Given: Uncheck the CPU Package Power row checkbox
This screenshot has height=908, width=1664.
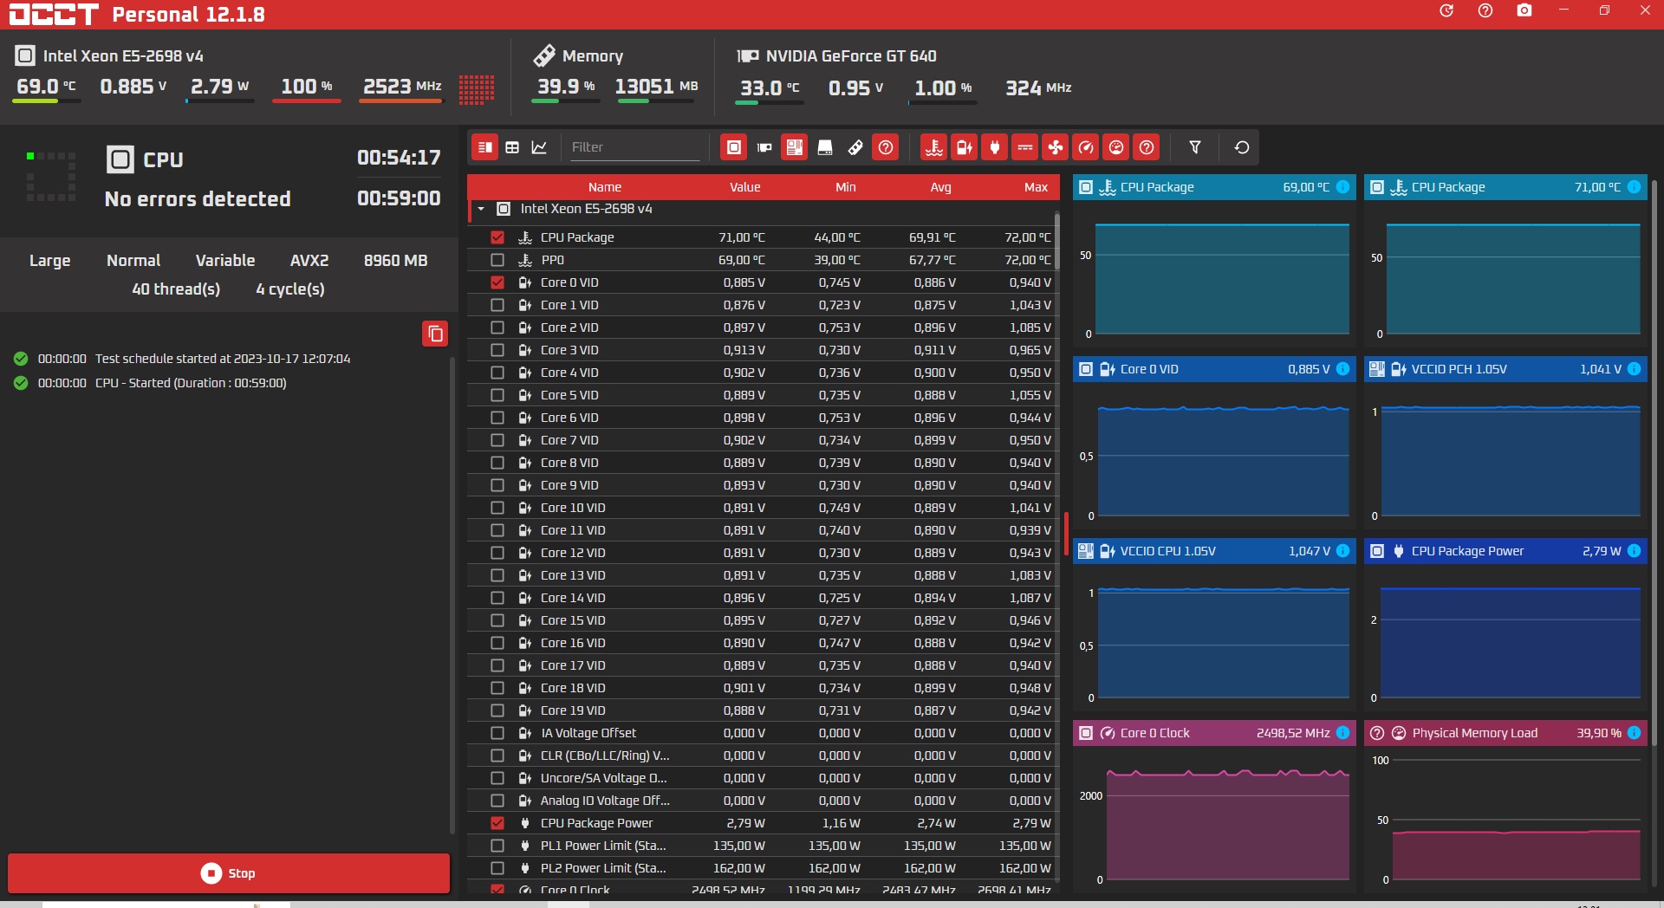Looking at the screenshot, I should coord(497,823).
